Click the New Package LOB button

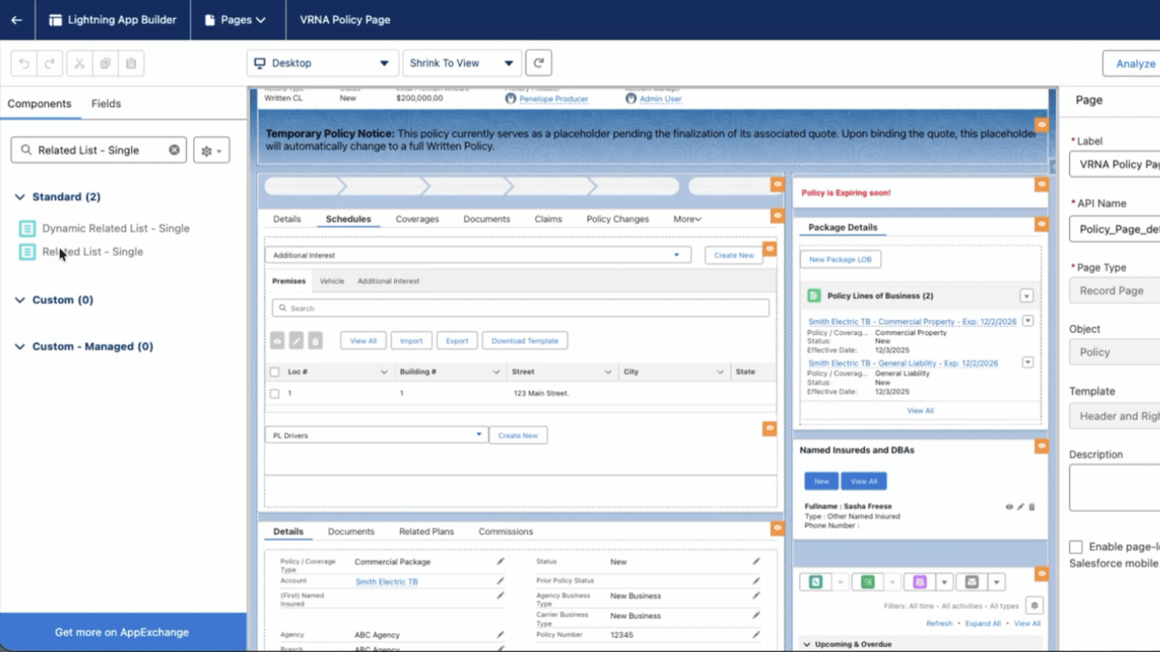click(840, 260)
